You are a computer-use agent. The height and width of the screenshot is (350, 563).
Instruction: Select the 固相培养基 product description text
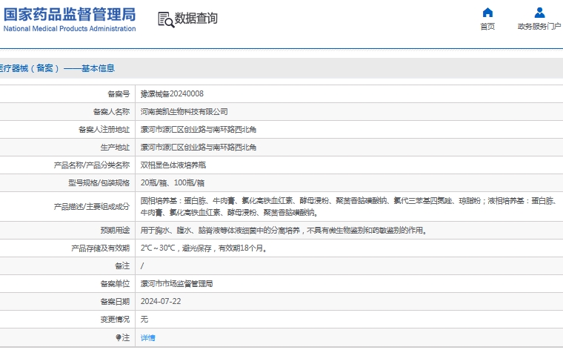(348, 207)
